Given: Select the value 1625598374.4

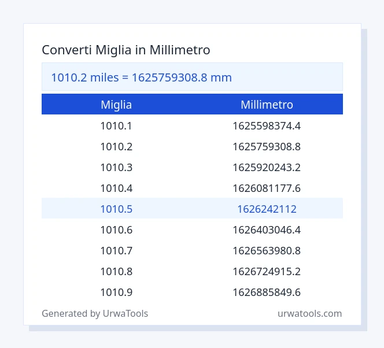Looking at the screenshot, I should click(x=267, y=126).
